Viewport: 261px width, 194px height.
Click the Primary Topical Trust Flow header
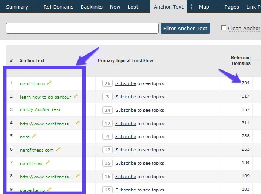click(x=125, y=60)
